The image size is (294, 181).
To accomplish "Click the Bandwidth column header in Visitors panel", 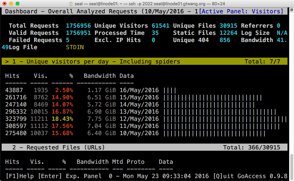I will (99, 76).
